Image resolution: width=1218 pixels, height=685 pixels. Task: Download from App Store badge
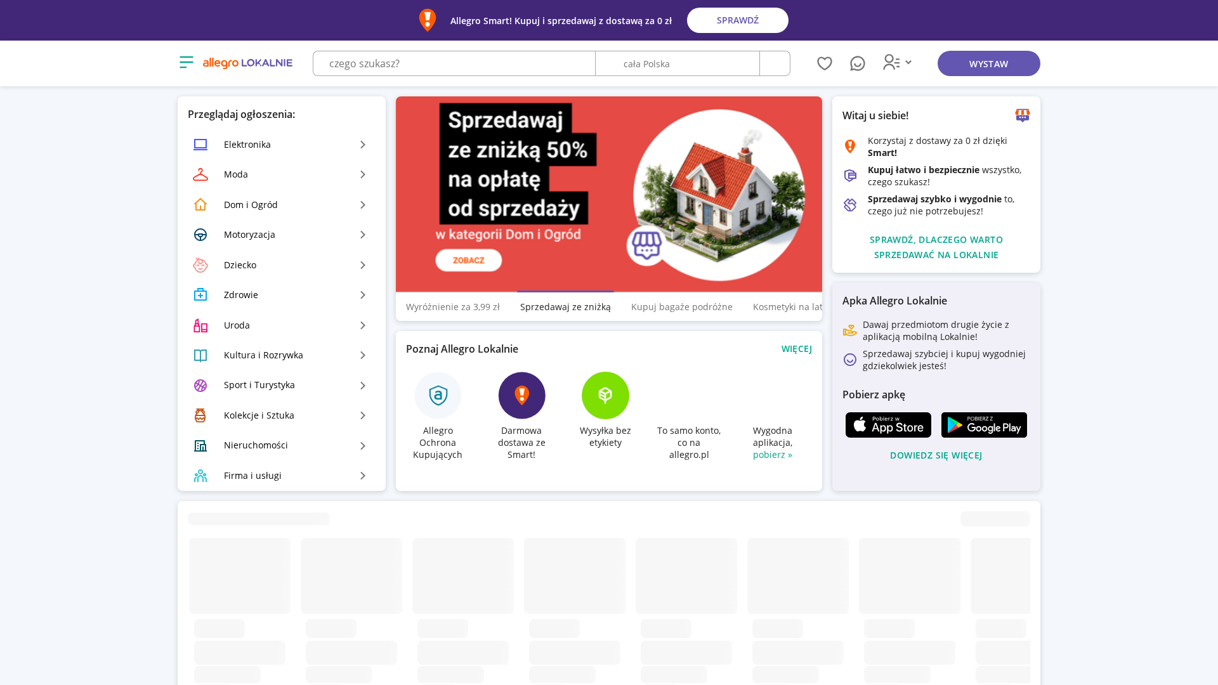pyautogui.click(x=888, y=425)
